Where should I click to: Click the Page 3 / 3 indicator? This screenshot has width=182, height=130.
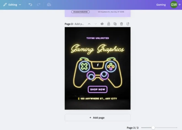(x=133, y=128)
